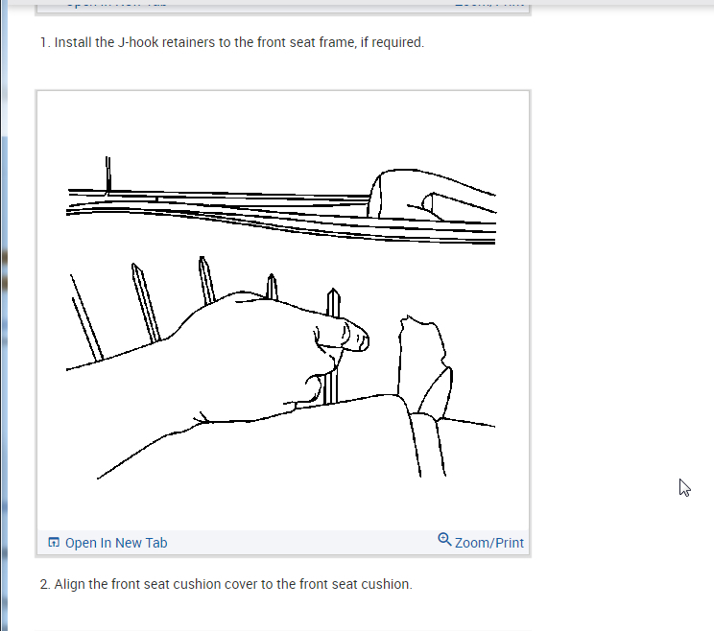Click the partially visible Open In New Tab link at the top
Image resolution: width=714 pixels, height=631 pixels.
116,4
